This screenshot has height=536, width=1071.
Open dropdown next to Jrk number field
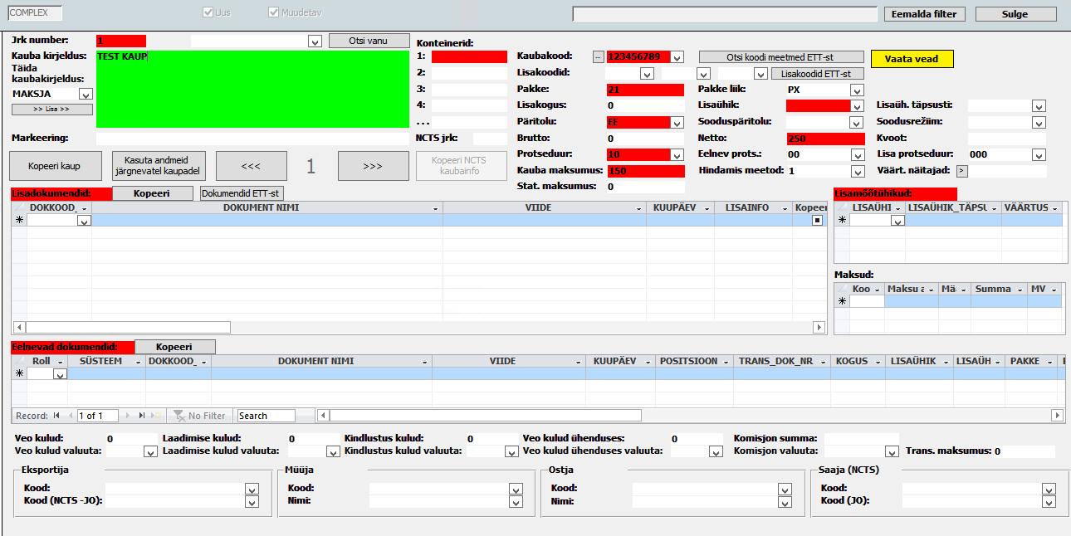pos(315,41)
